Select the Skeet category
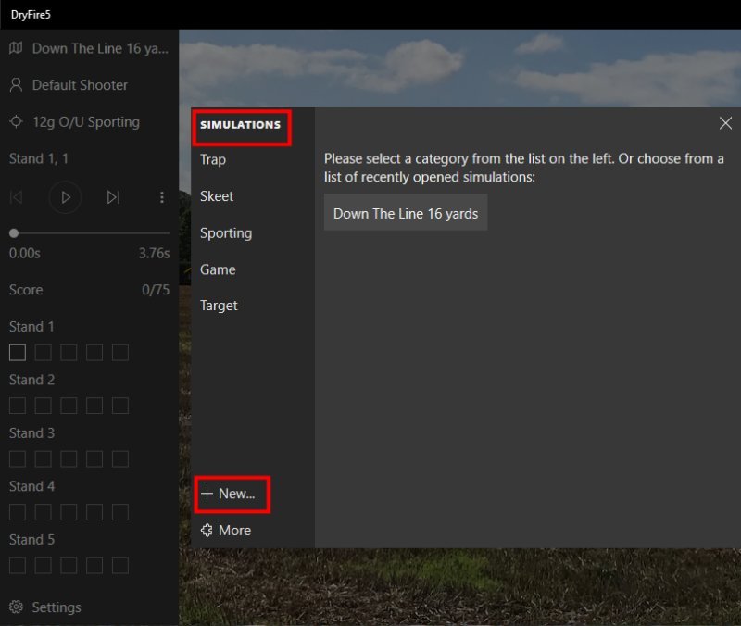Image resolution: width=741 pixels, height=626 pixels. tap(217, 196)
